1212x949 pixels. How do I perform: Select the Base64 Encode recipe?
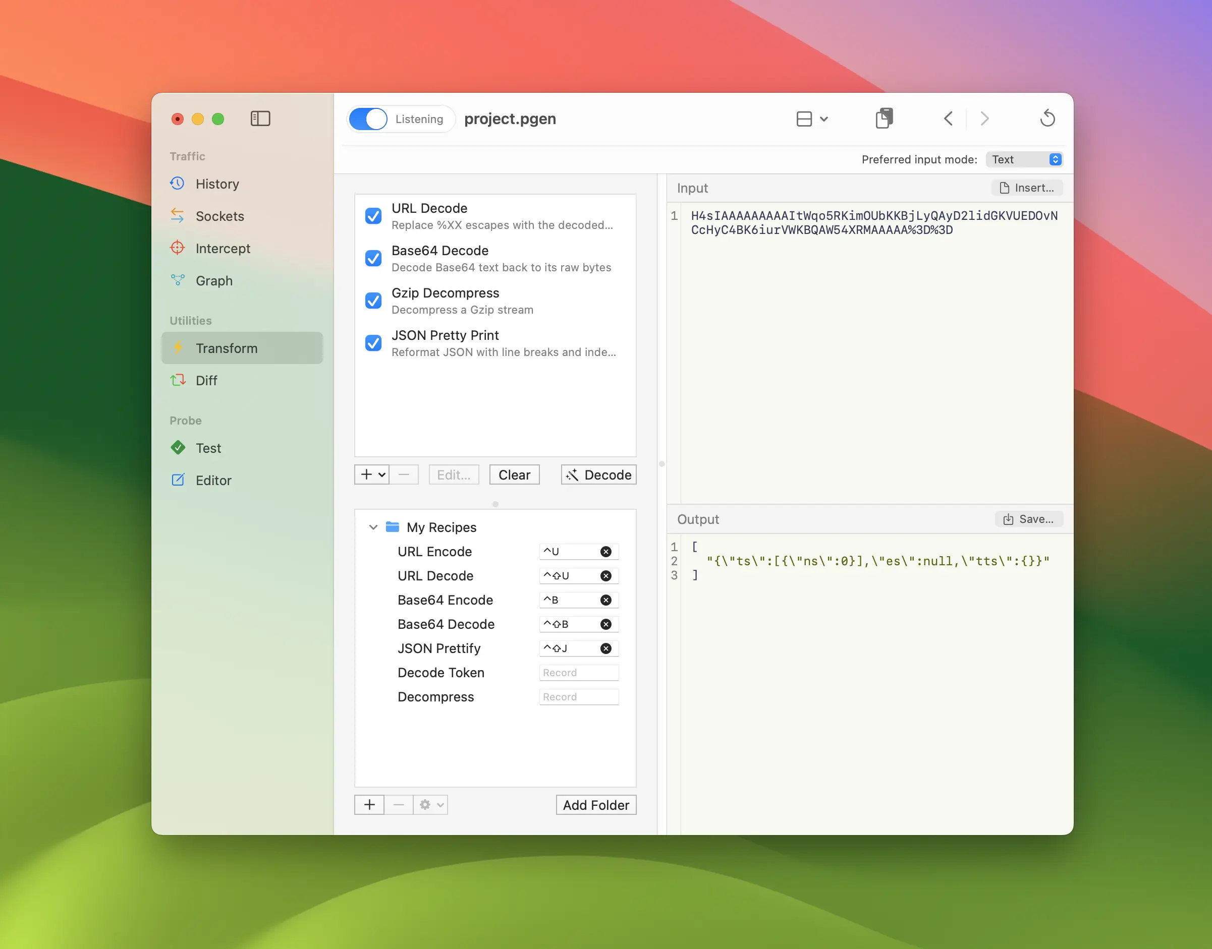pyautogui.click(x=446, y=600)
